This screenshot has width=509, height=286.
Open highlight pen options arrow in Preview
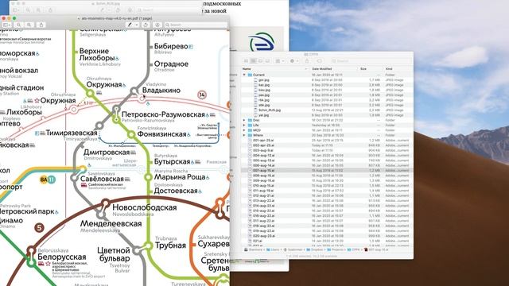click(137, 25)
